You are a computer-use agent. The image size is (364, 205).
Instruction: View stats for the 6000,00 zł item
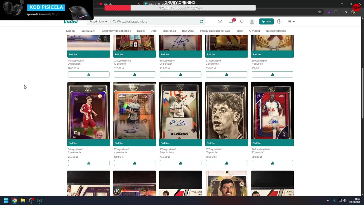227,163
